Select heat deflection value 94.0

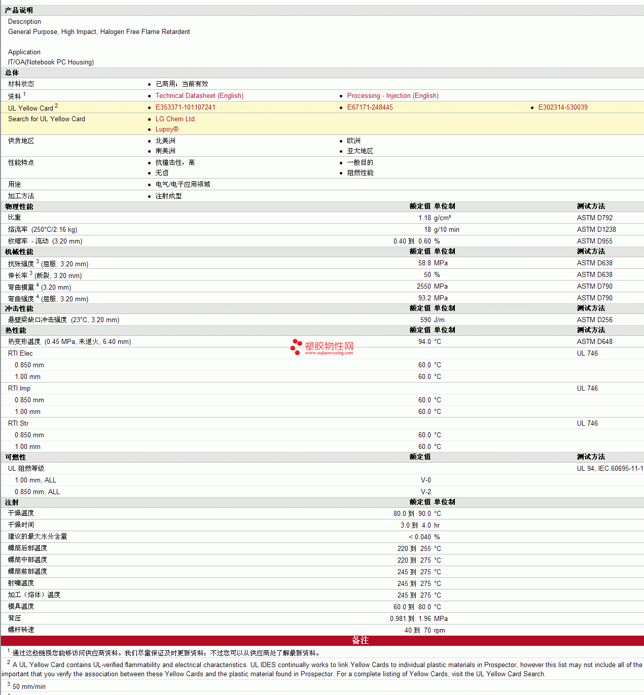424,342
